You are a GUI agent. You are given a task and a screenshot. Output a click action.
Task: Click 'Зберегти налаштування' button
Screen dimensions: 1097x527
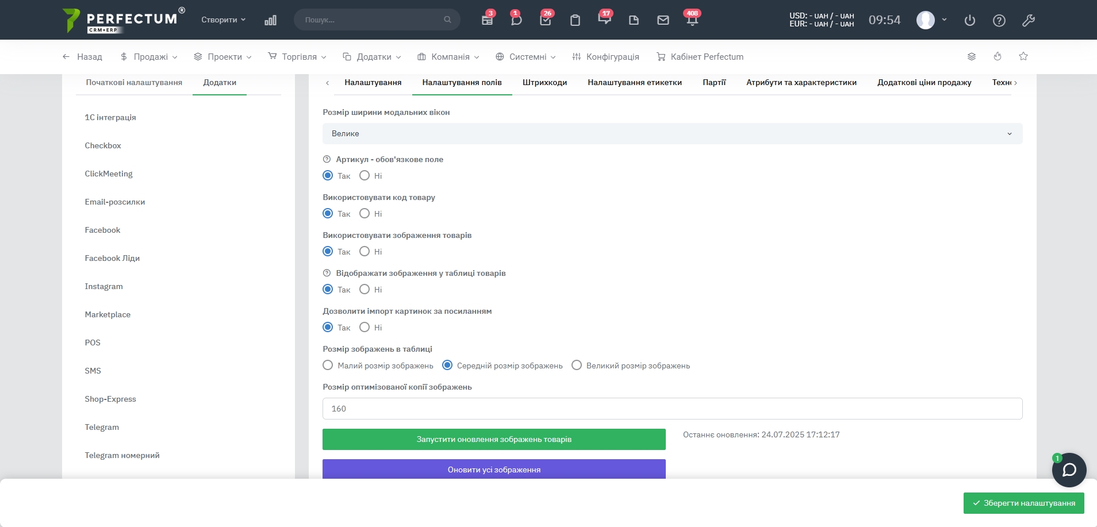(x=1023, y=503)
